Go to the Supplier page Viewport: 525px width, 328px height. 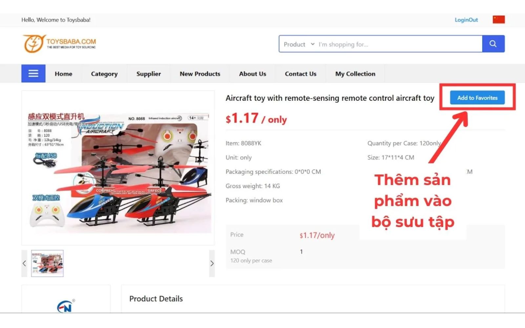[149, 74]
